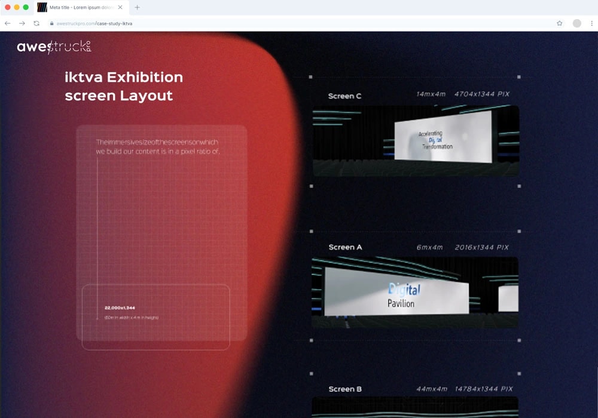The width and height of the screenshot is (598, 418).
Task: Open the browser profile avatar
Action: coord(577,23)
